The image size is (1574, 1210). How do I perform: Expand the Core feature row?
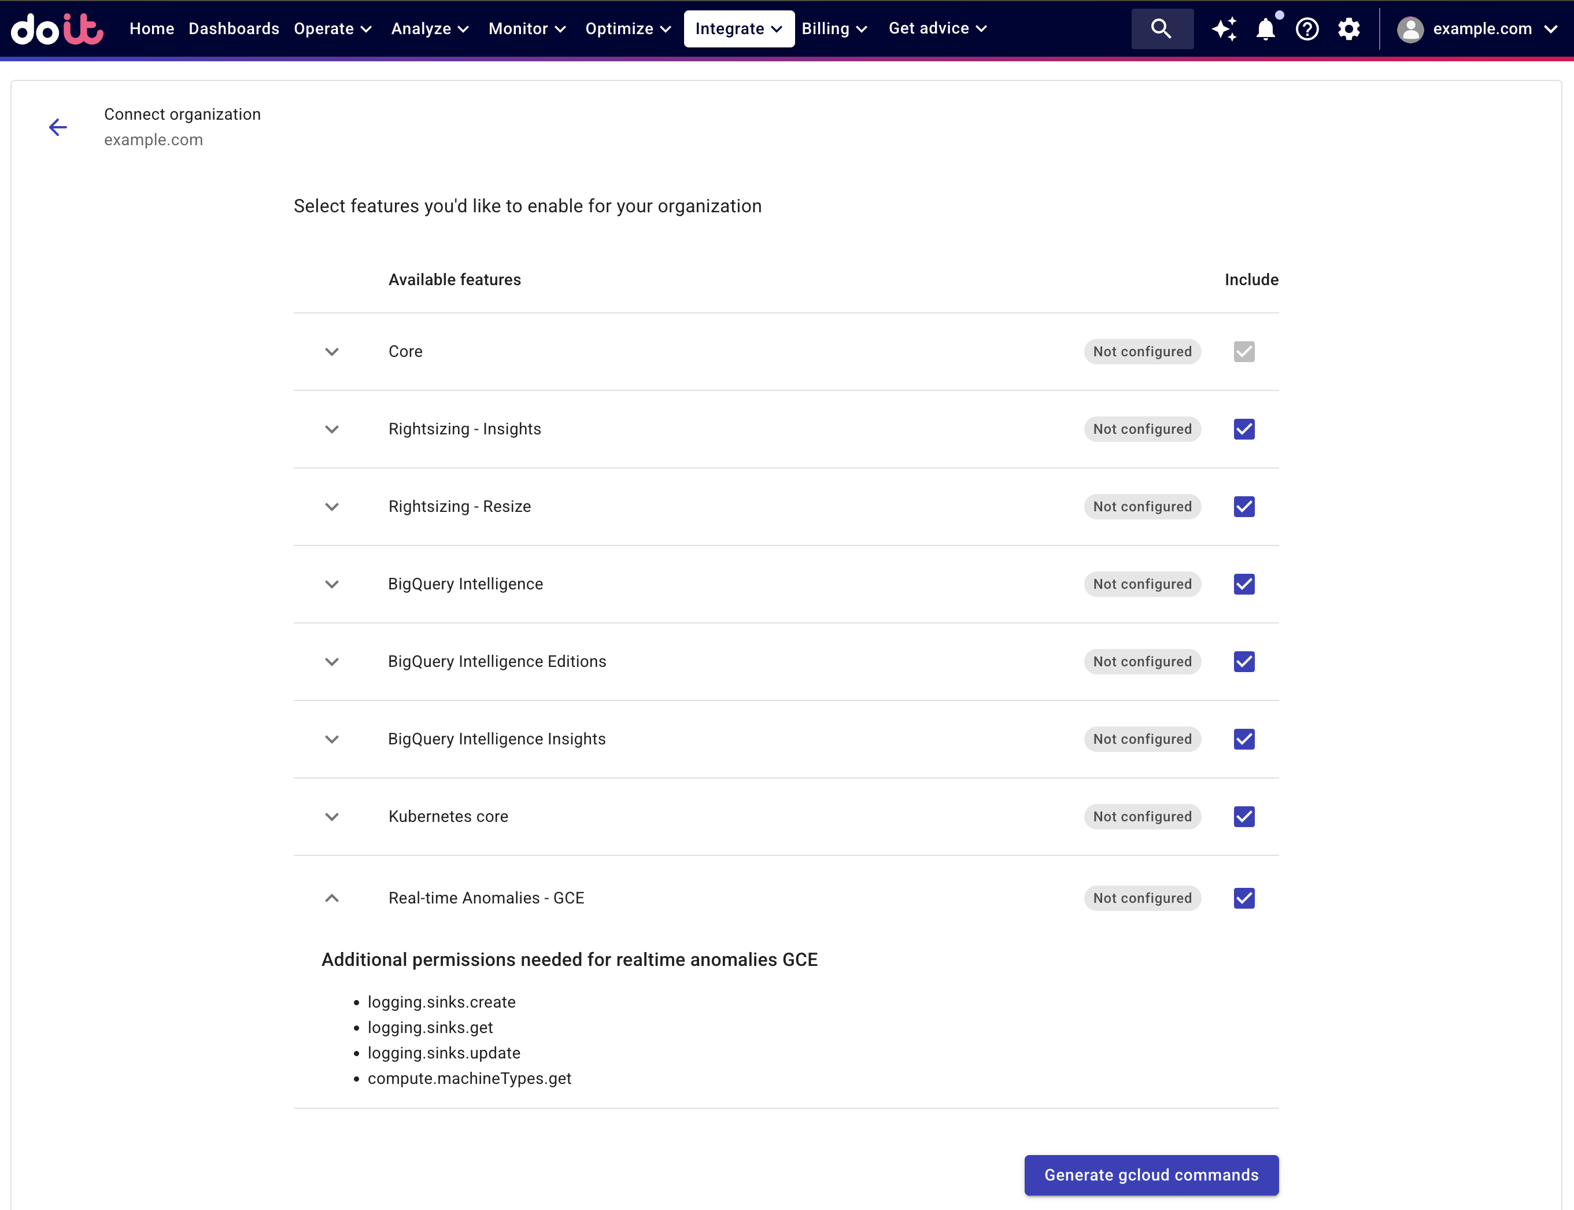332,352
